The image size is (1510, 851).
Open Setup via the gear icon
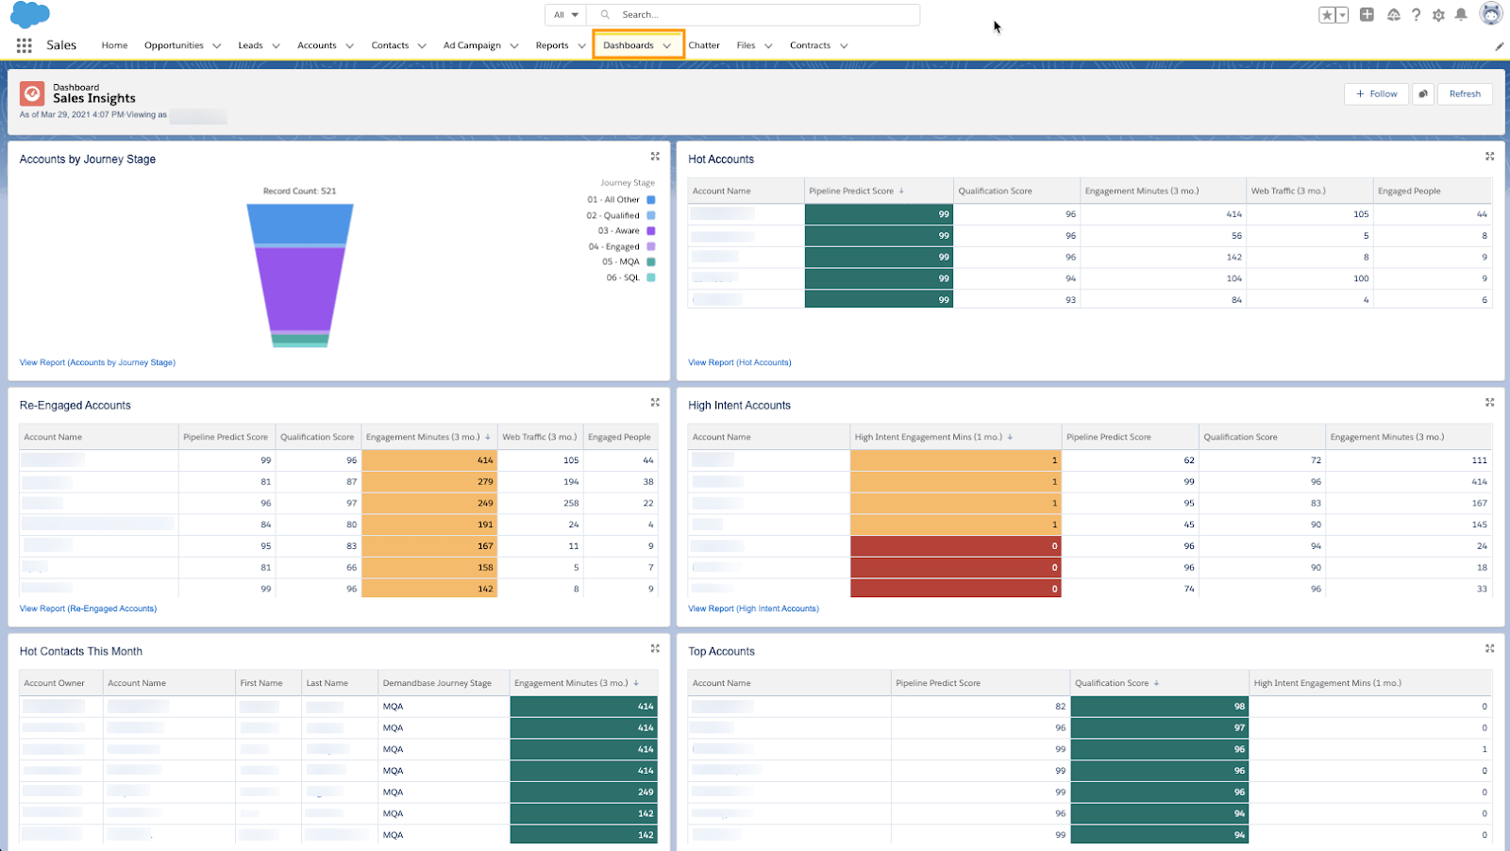(1438, 14)
